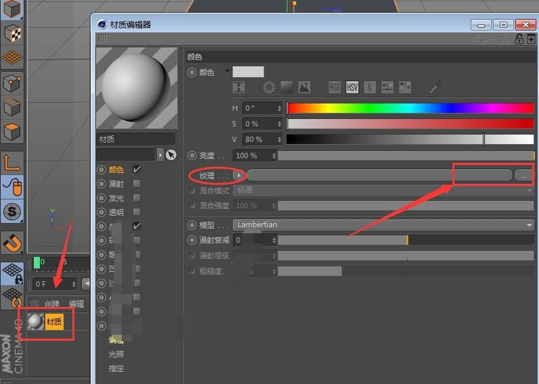Switch color sliders to RGB
Image resolution: width=539 pixels, height=384 pixels.
click(335, 87)
